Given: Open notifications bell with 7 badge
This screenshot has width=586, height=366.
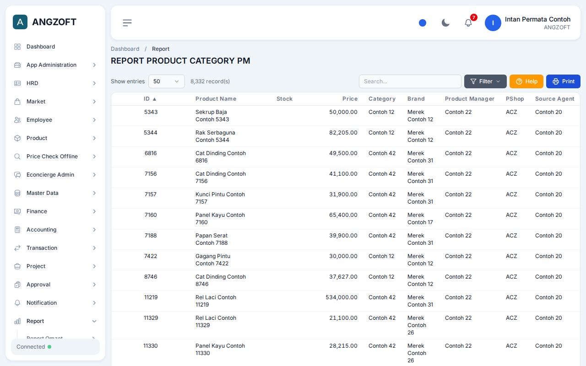Looking at the screenshot, I should tap(469, 22).
